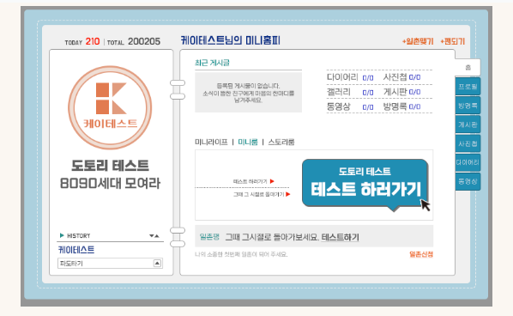The image size is (513, 316).
Task: Click the 일촌평 label
Action: [x=209, y=237]
